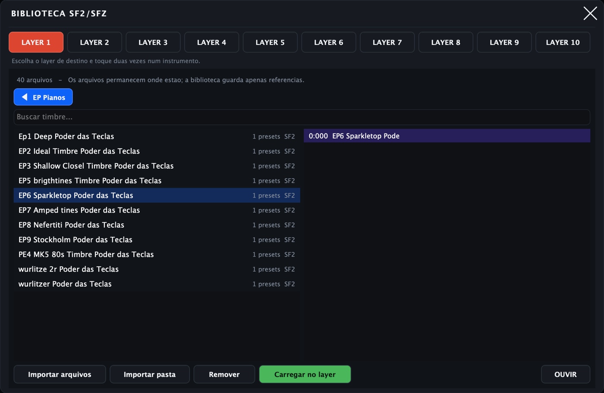Pick EP8 Nefertiti Poder das Teclas

(x=157, y=225)
